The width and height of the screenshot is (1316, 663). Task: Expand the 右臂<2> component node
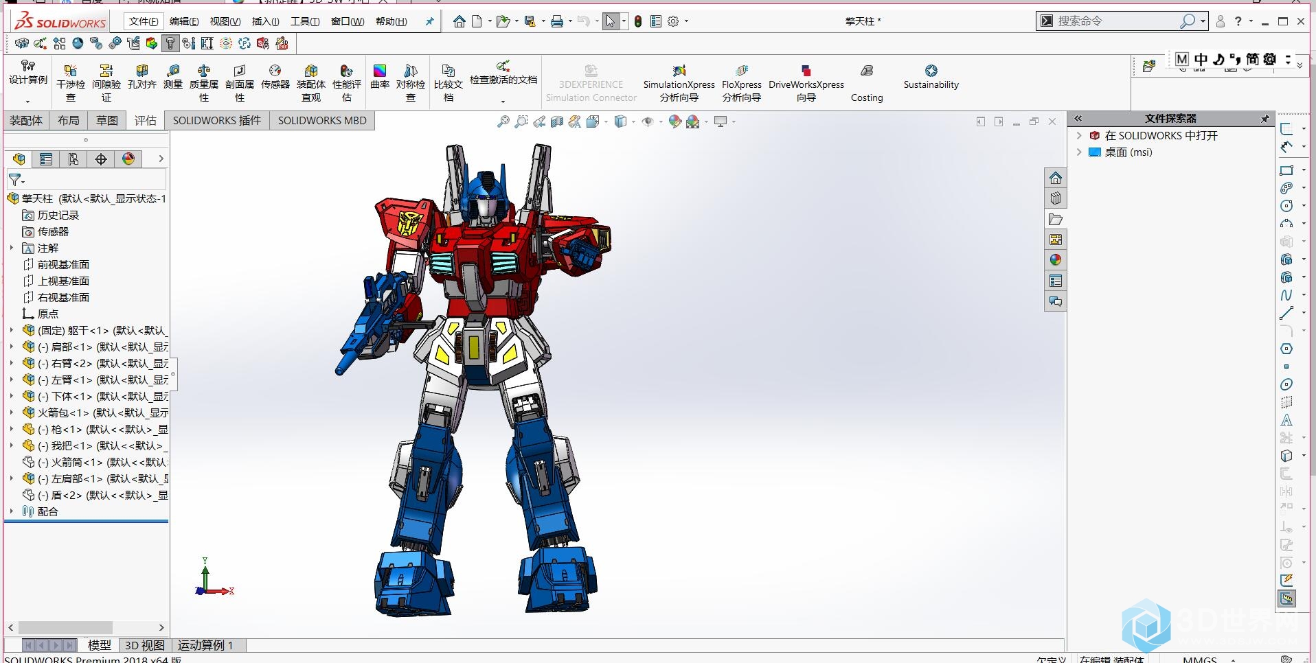pos(12,363)
